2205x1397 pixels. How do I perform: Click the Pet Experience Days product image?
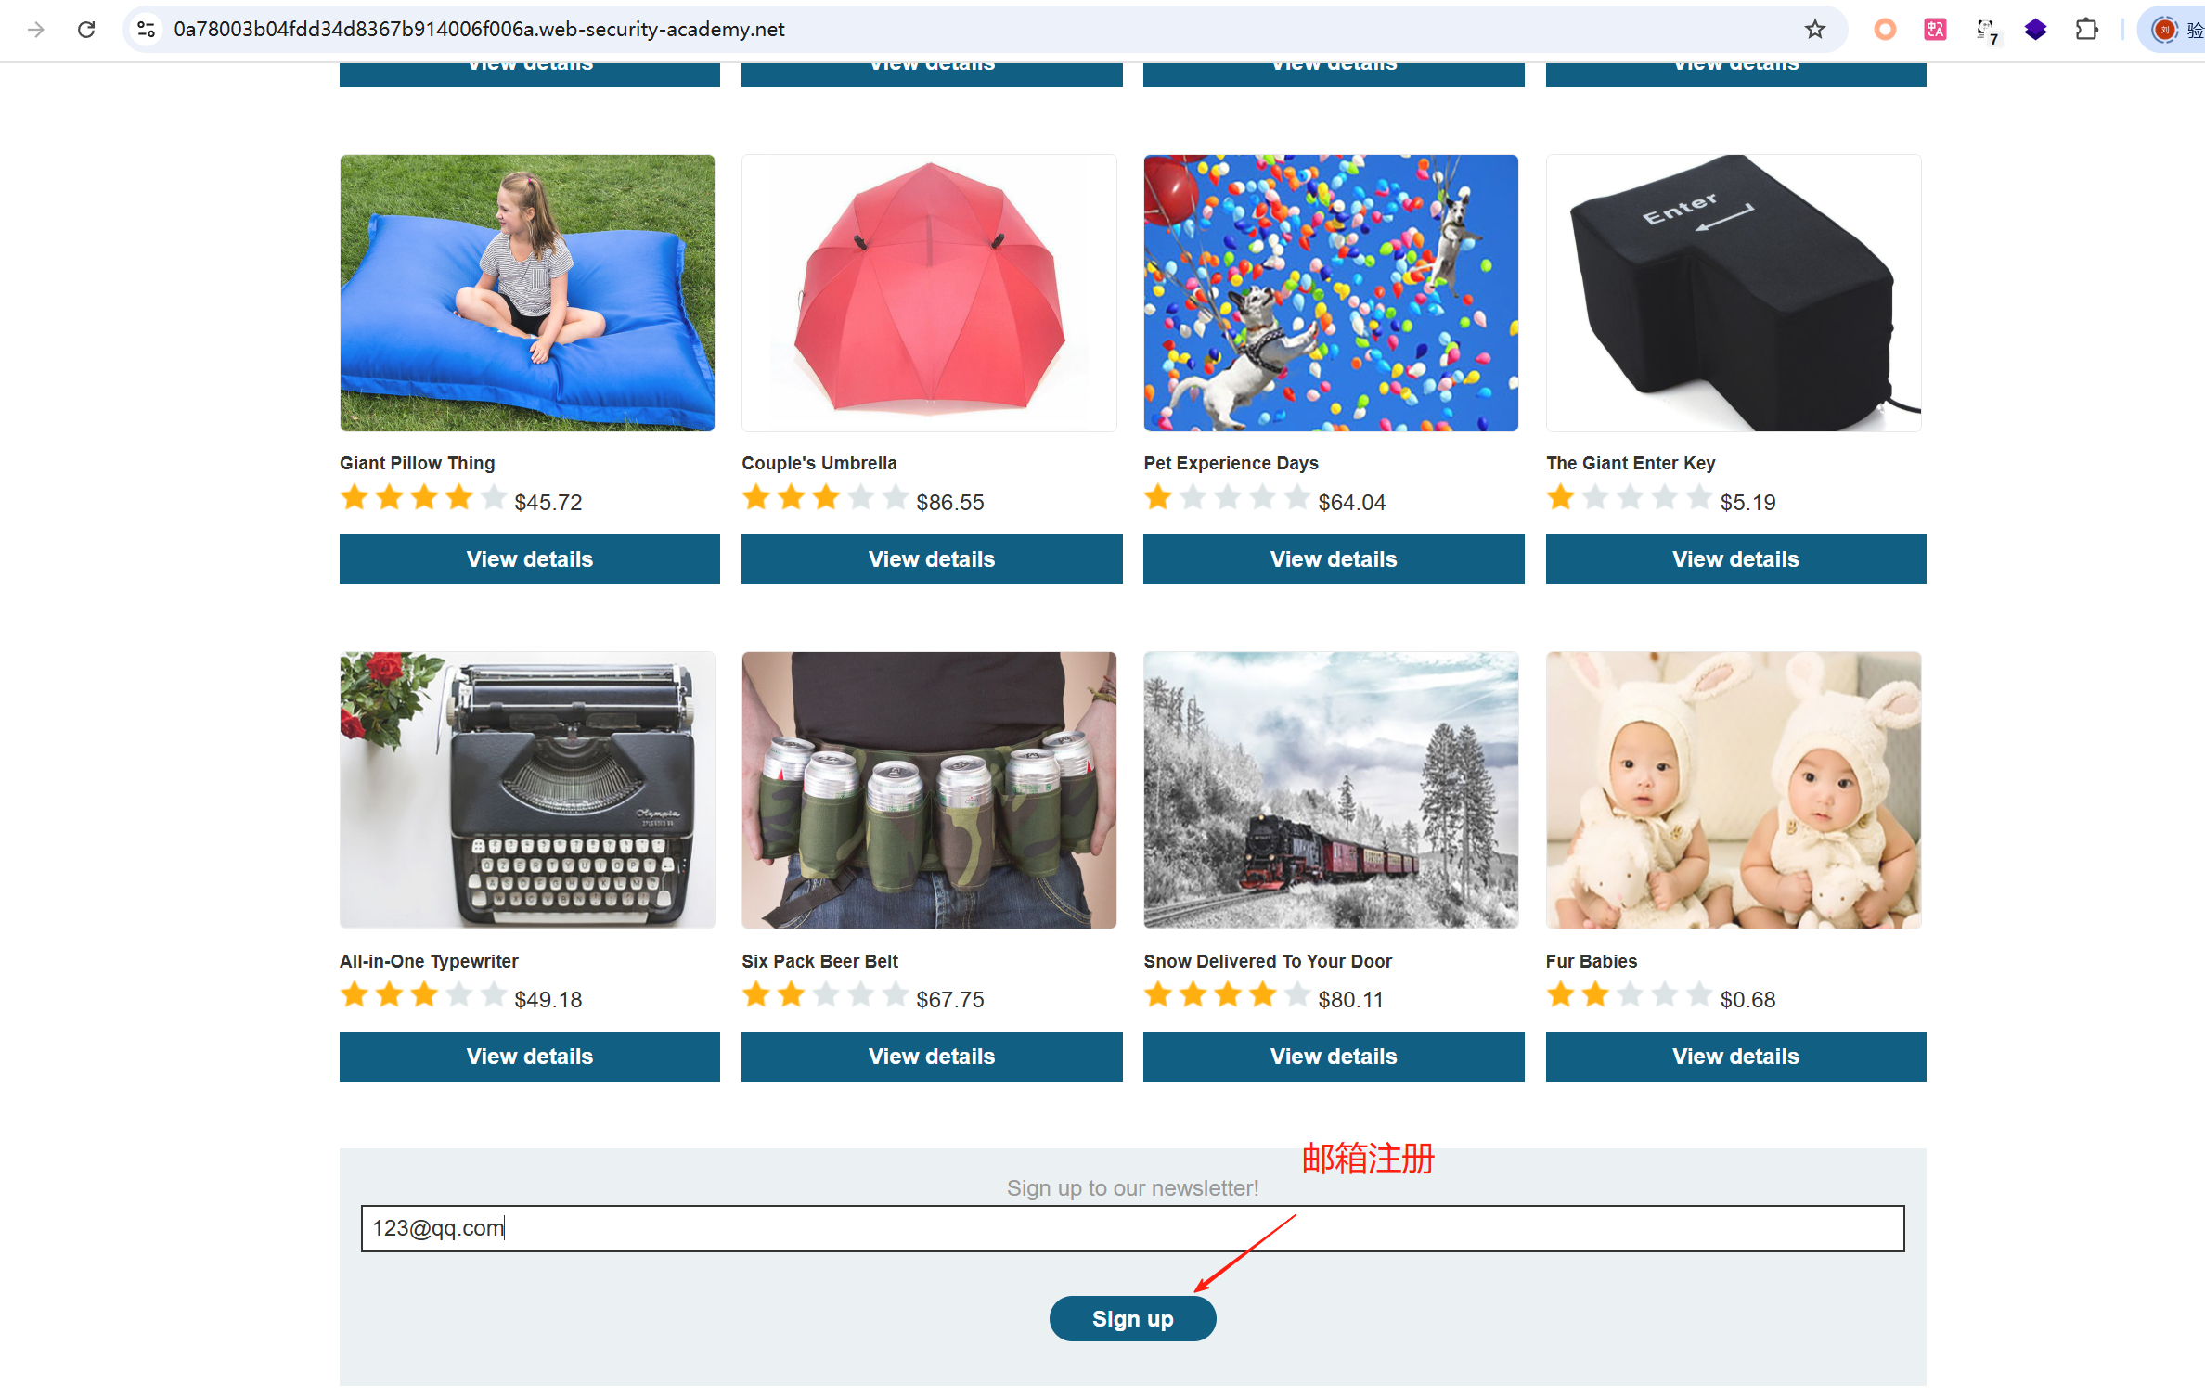pos(1331,293)
